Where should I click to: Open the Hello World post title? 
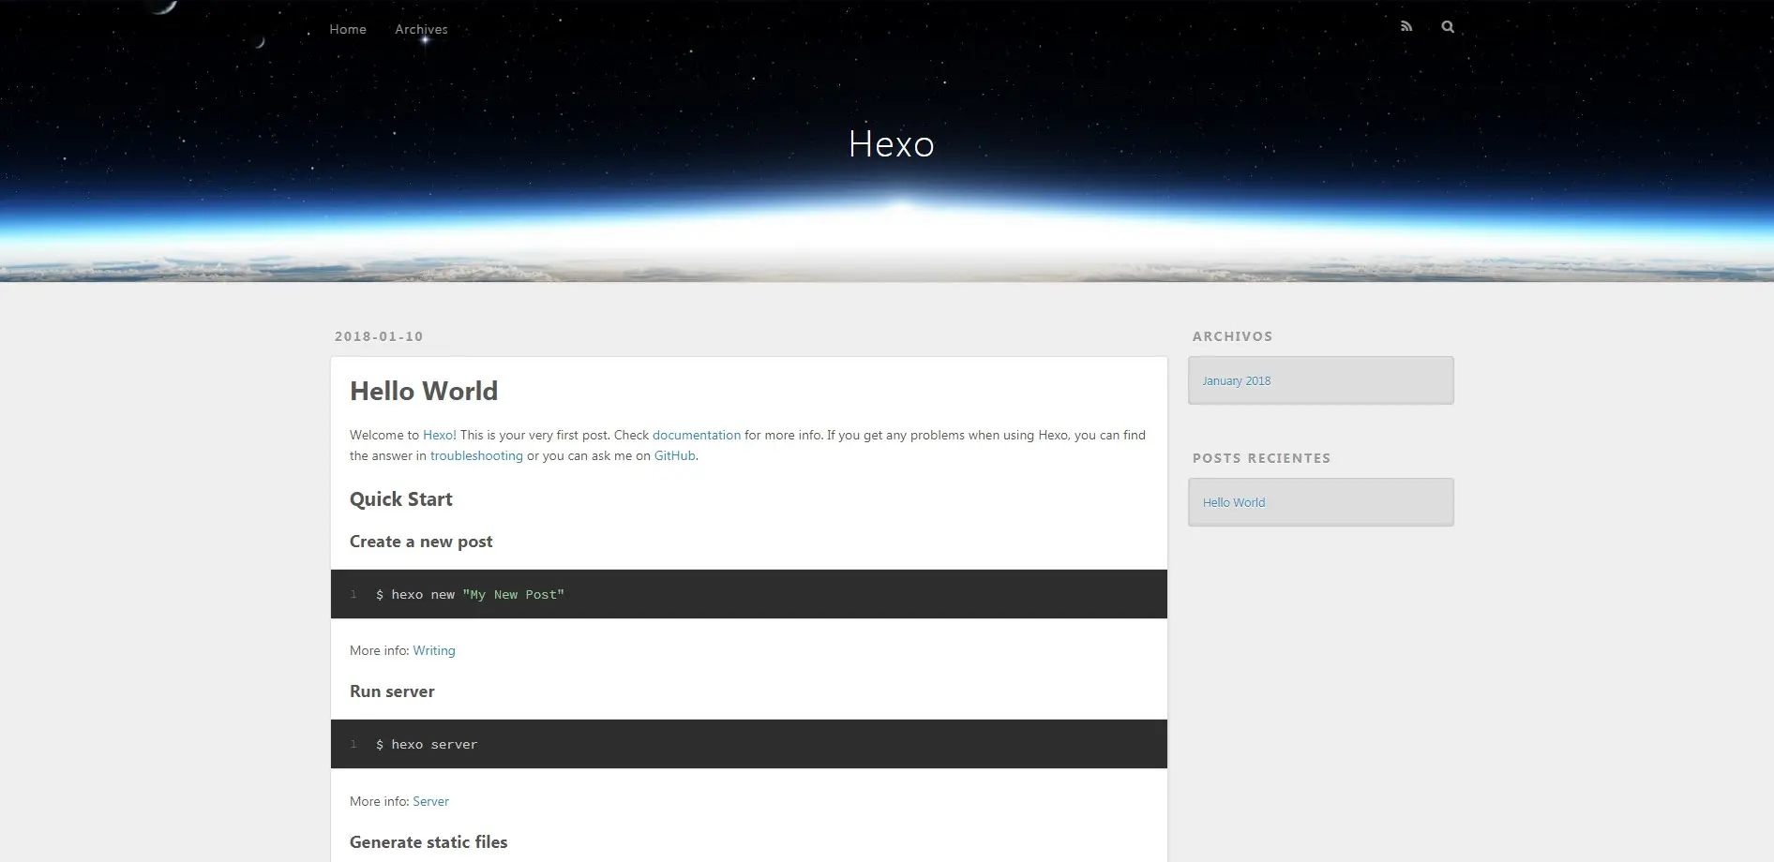(x=424, y=391)
